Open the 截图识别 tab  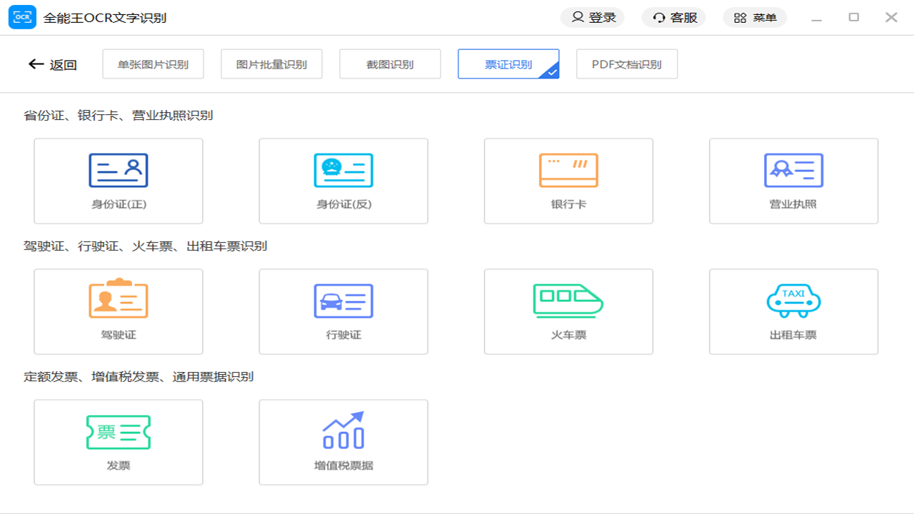pyautogui.click(x=390, y=64)
